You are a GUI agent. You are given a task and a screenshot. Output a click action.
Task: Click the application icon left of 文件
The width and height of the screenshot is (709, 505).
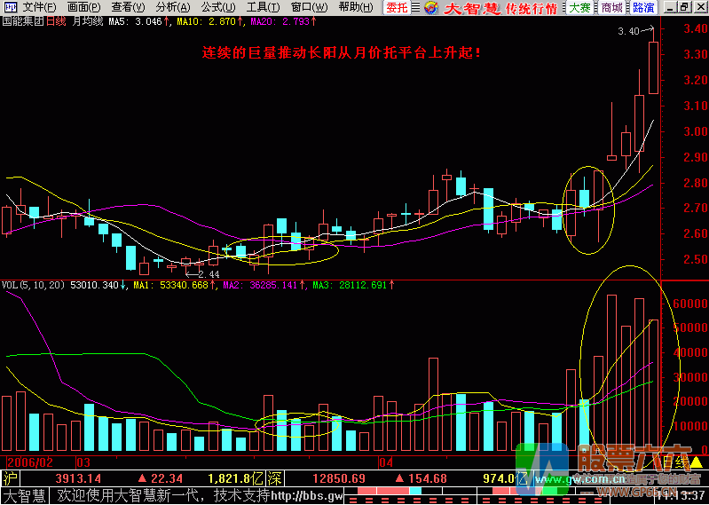10,7
